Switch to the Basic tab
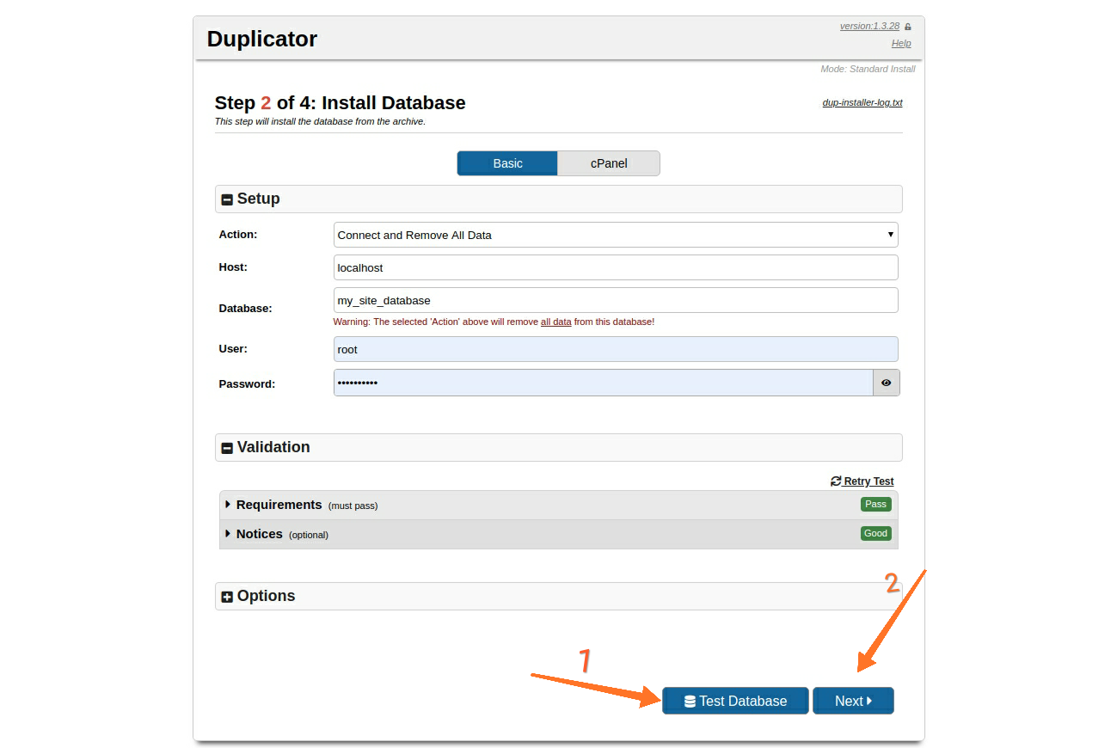The height and width of the screenshot is (748, 1117). click(507, 163)
